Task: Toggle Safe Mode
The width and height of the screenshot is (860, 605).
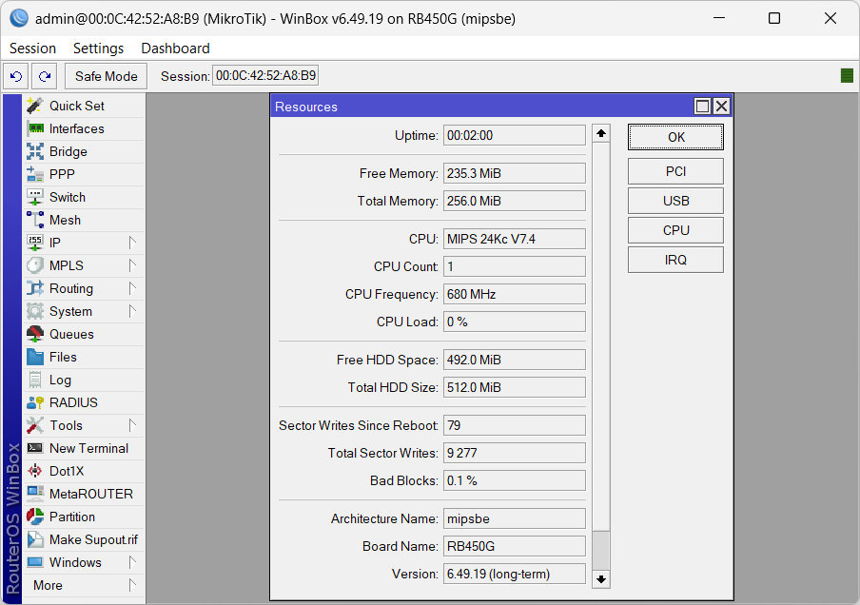Action: 107,76
